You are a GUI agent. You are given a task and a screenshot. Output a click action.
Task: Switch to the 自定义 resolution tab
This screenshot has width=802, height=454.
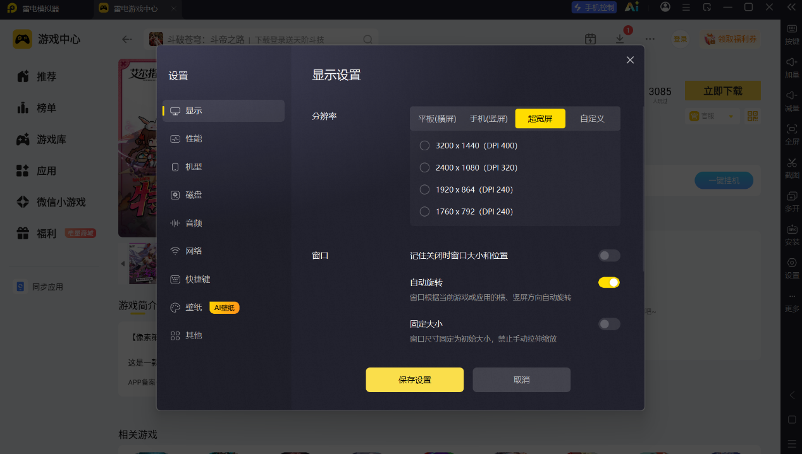click(x=592, y=119)
